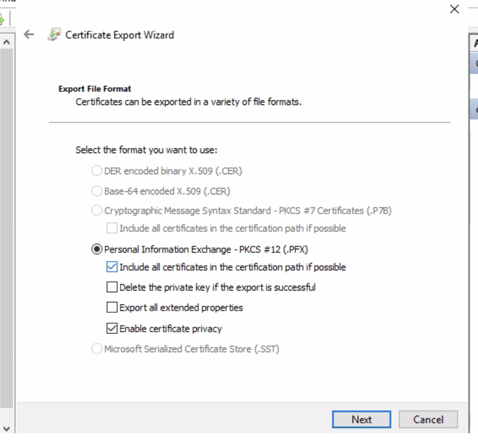Click the down arrow on the left scrollbar
The height and width of the screenshot is (441, 478).
(x=6, y=428)
